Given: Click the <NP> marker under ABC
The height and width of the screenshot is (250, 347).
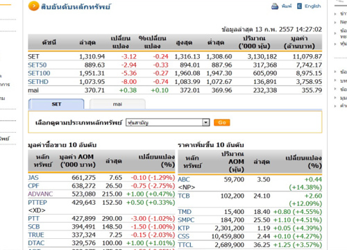Looking at the screenshot, I should point(187,187).
